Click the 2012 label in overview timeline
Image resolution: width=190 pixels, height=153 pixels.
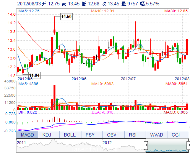pos(107,143)
